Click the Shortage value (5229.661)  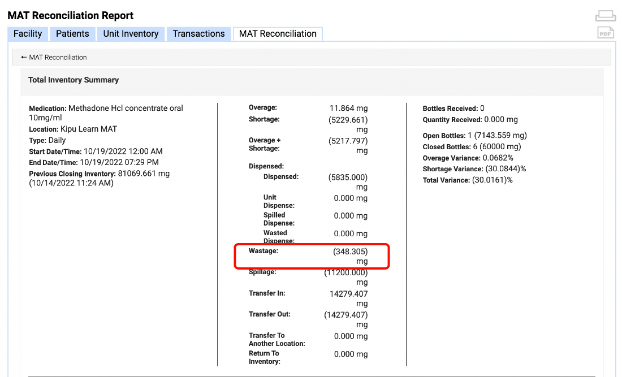click(x=348, y=120)
